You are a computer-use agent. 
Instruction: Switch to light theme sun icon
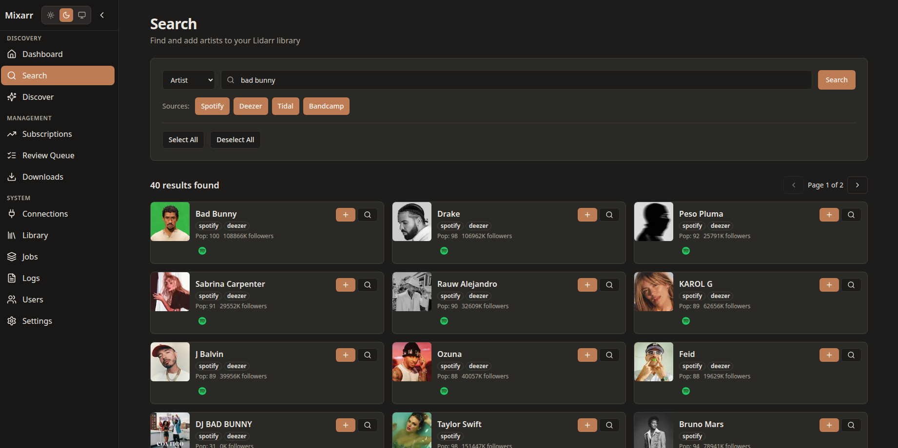51,15
